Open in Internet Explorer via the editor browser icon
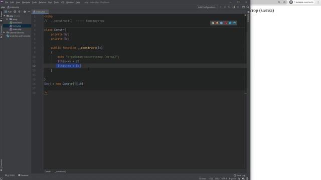 pos(230,23)
